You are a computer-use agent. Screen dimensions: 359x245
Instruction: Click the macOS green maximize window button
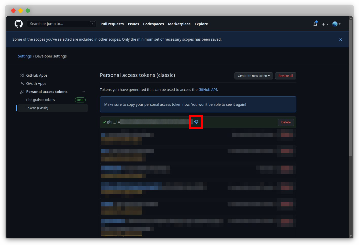[28, 10]
